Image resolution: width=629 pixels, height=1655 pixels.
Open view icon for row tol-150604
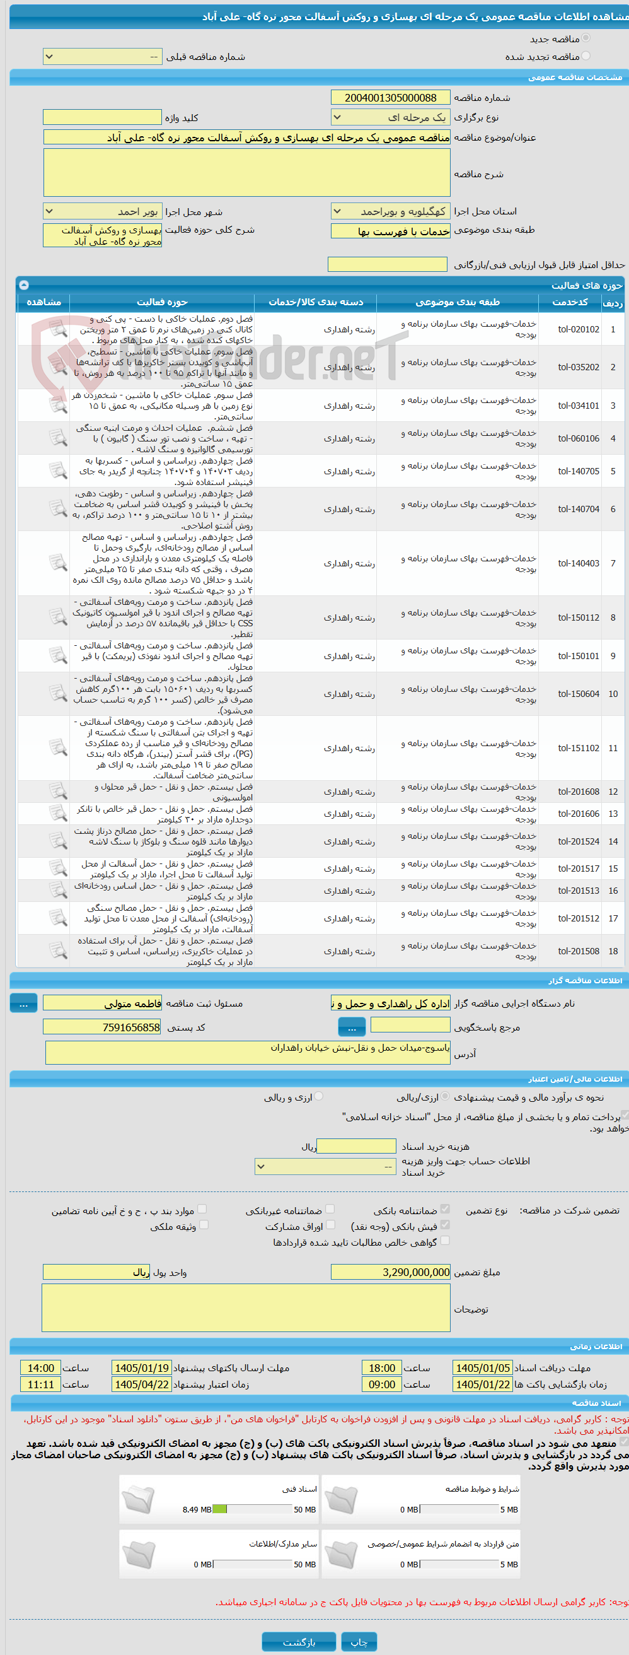(x=58, y=693)
